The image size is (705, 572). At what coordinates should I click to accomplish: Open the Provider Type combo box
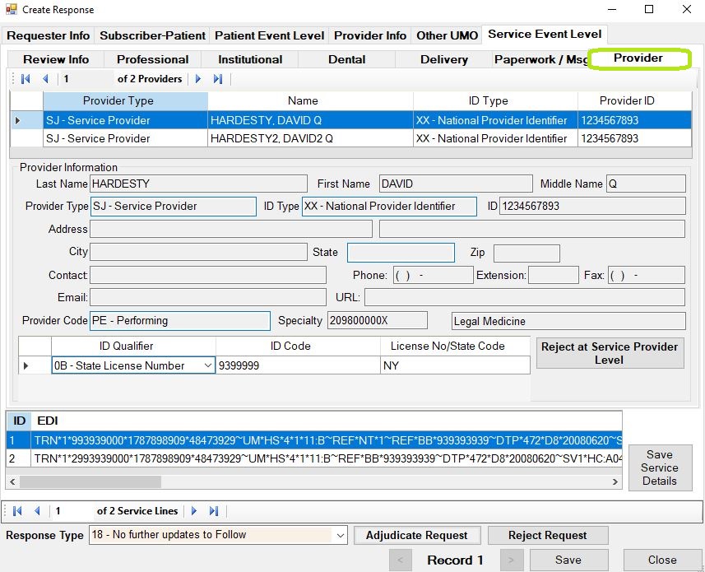pos(173,207)
